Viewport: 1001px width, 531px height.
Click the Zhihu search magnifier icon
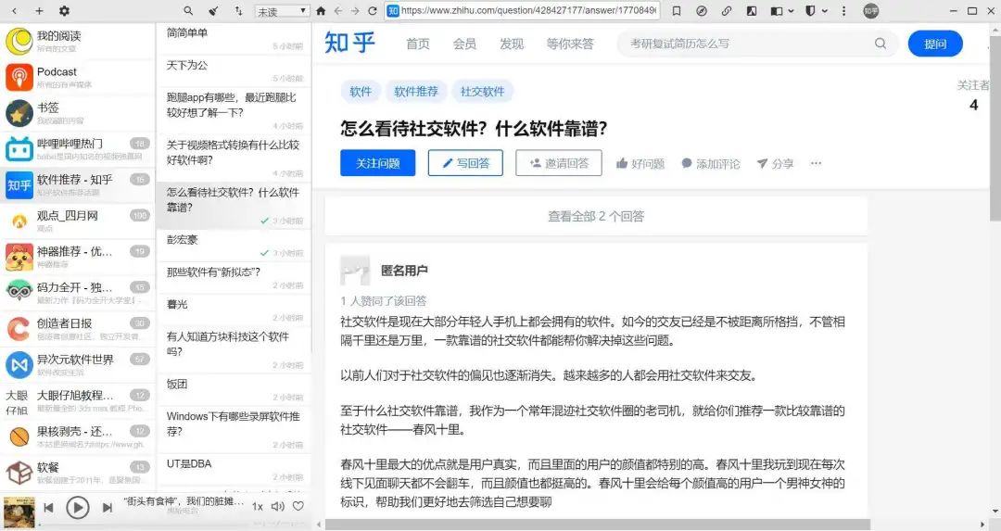coord(881,44)
